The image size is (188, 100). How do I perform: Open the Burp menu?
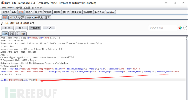coord(4,8)
